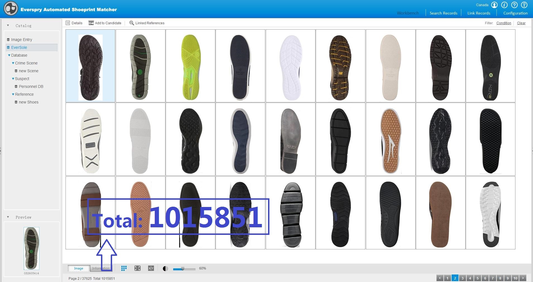Click the fit-to-screen expand icon
Image resolution: width=533 pixels, height=282 pixels.
(x=138, y=268)
